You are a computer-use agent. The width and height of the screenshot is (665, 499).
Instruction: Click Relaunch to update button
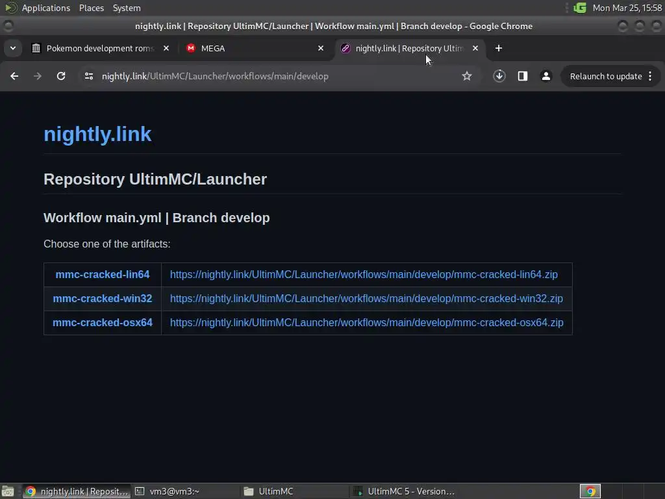(x=606, y=77)
